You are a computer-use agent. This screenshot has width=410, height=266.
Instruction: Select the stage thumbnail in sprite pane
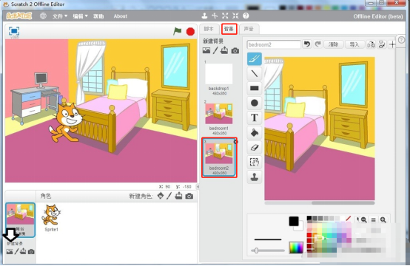(x=21, y=220)
